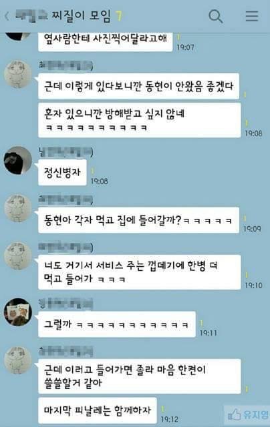This screenshot has width=270, height=427.
Task: Select the 정신병자 message bubble
Action: coord(62,172)
